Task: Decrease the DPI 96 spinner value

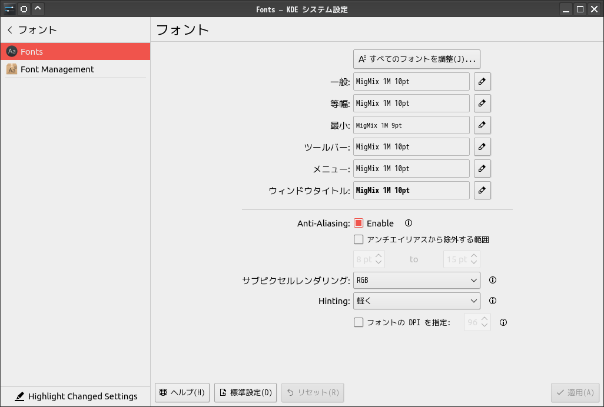Action: (484, 325)
